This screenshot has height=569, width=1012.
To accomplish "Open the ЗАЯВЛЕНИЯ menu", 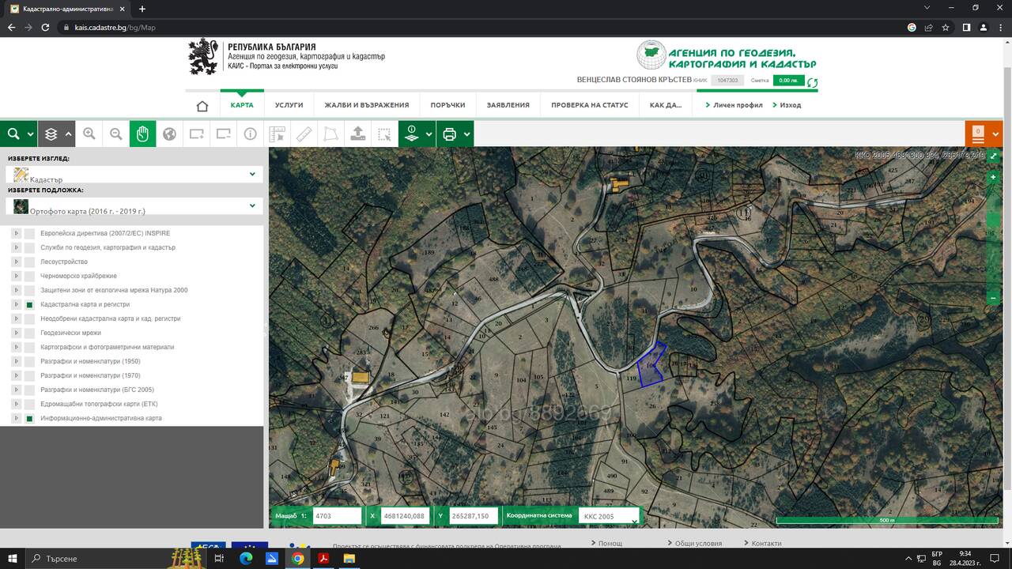I will (508, 105).
